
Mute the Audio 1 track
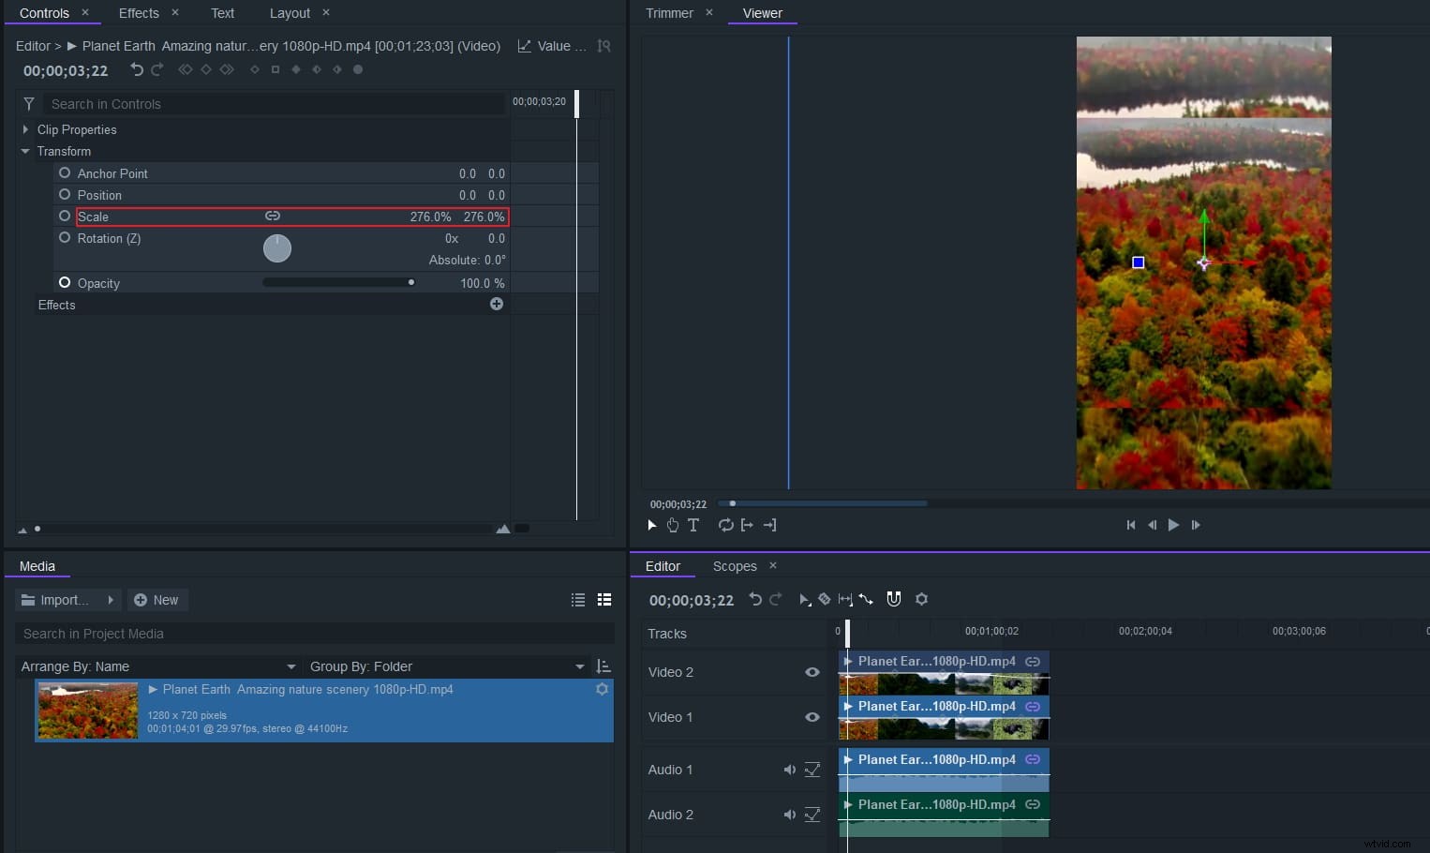(789, 770)
